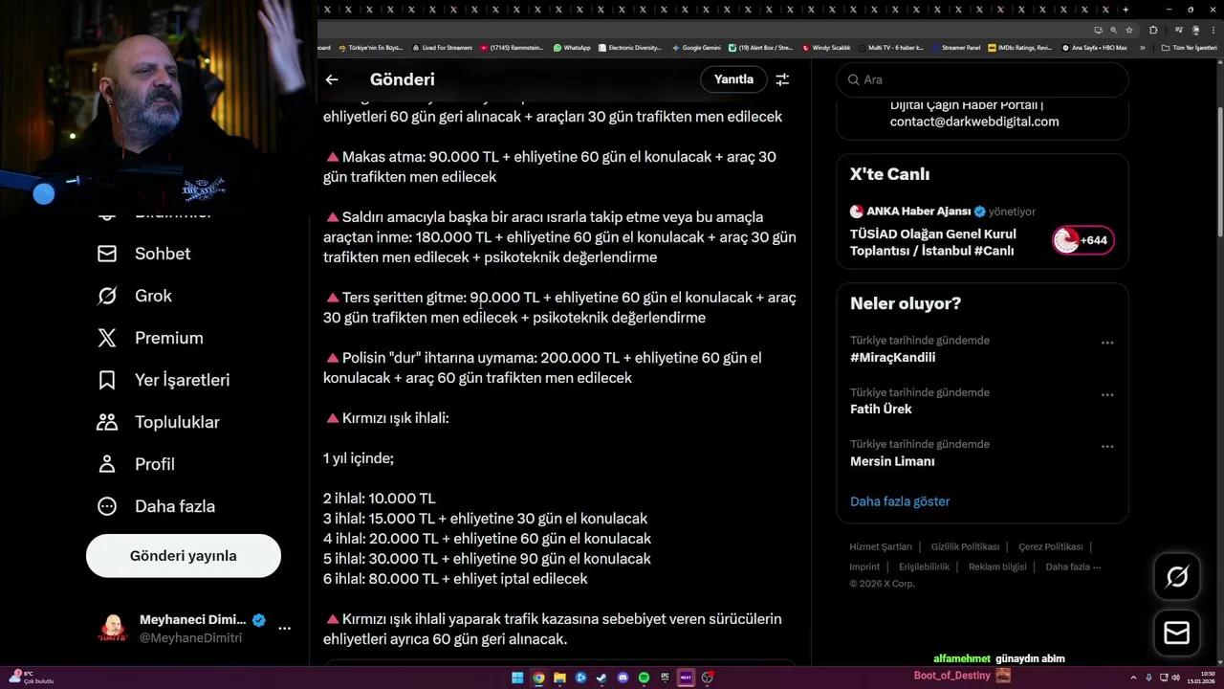1224x689 pixels.
Task: Open Spotify from the taskbar
Action: [644, 678]
